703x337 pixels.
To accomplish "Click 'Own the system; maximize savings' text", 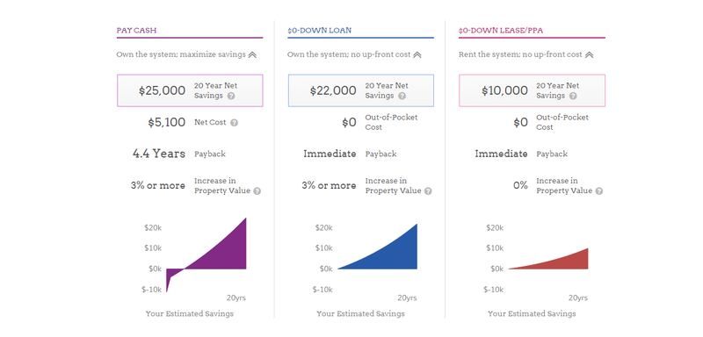I will tap(181, 54).
